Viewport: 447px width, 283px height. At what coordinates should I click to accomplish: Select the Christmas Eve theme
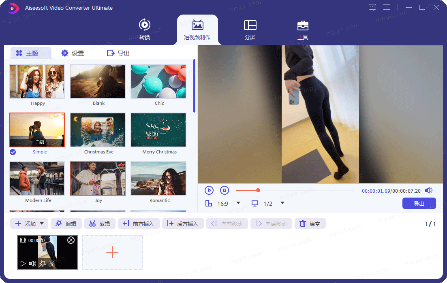[98, 130]
